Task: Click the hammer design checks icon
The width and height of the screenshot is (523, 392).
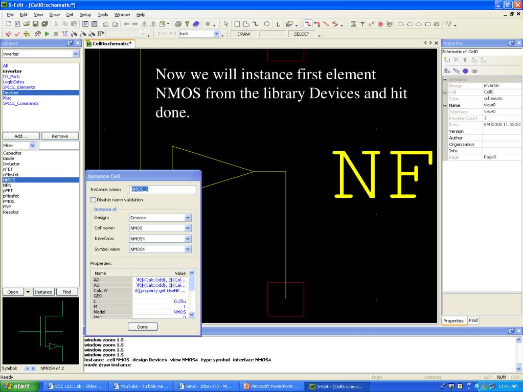Action: 38,34
